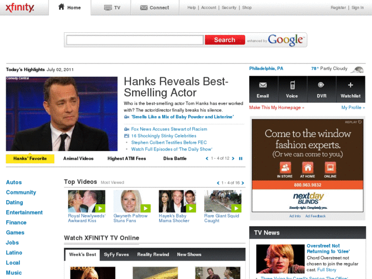Click Philadelphia, PA weather location

266,69
